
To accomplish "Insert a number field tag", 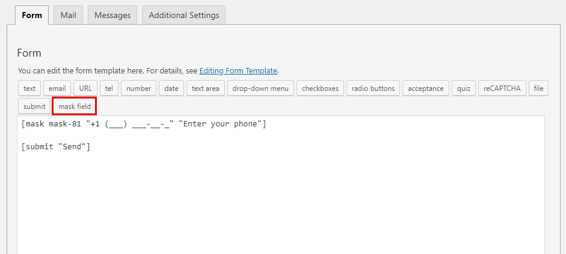I will coord(138,88).
